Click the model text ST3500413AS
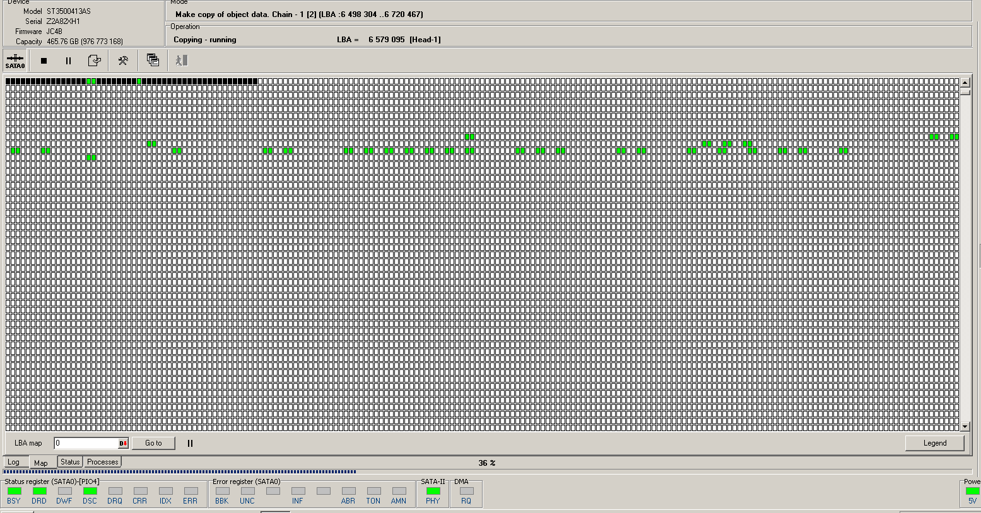Screen dimensions: 981x513 click(69, 11)
